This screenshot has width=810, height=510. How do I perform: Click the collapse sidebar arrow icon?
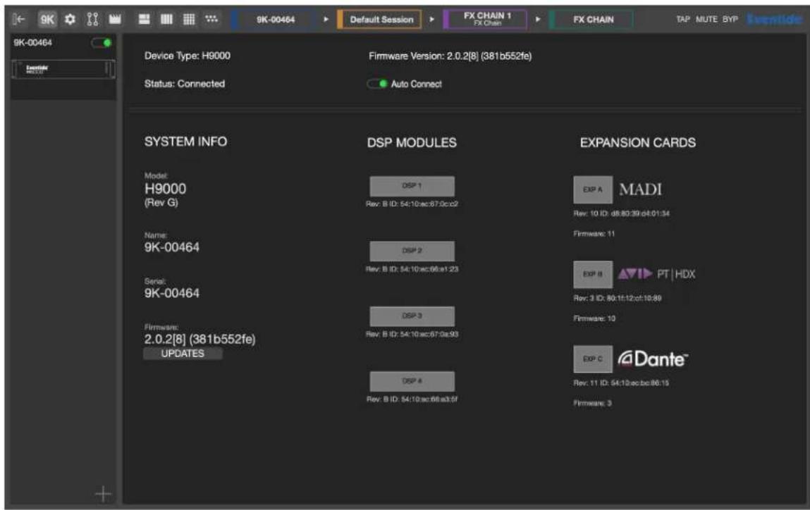(x=18, y=20)
